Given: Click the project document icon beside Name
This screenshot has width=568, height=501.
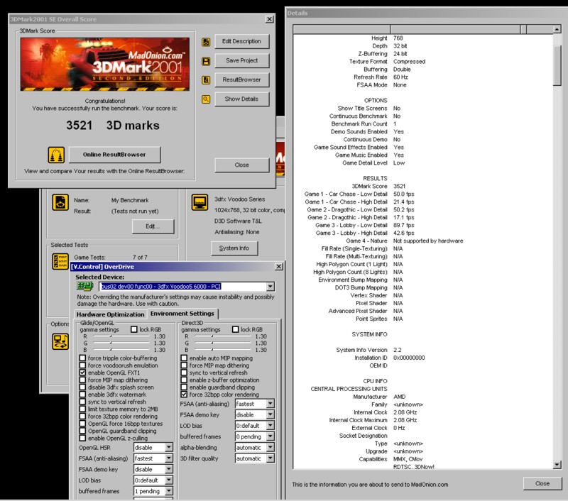Looking at the screenshot, I should tap(60, 204).
